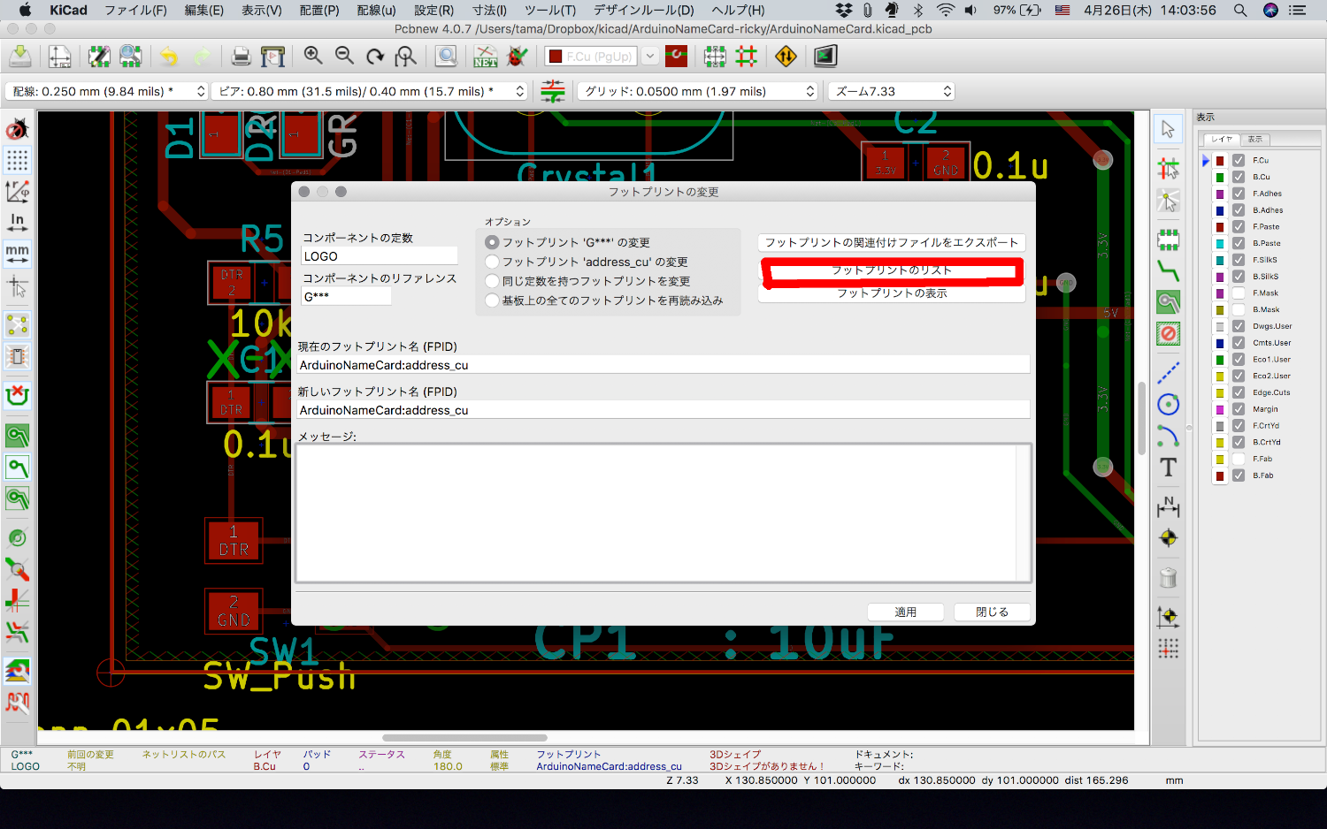Select the Add Keepout Area tool
The width and height of the screenshot is (1327, 829).
point(1168,333)
